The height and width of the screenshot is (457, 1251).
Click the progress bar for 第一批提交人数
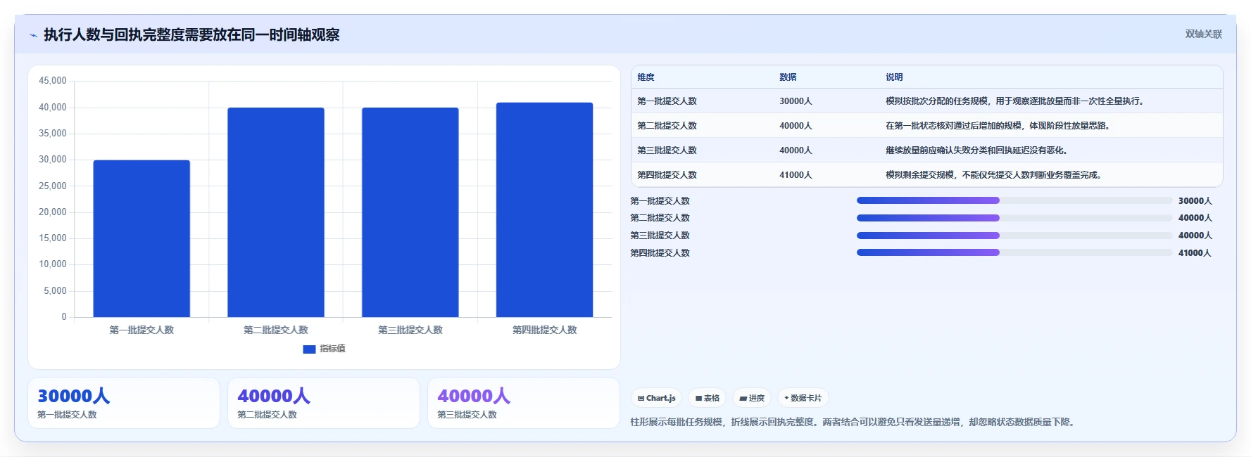coord(1014,200)
